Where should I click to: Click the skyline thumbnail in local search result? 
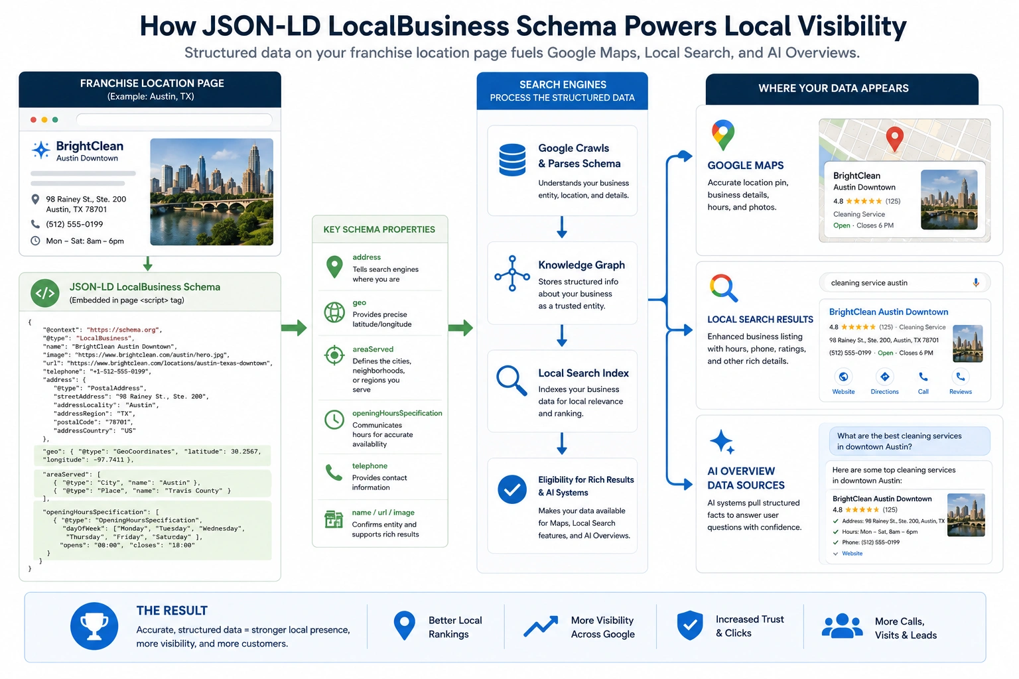pos(968,343)
